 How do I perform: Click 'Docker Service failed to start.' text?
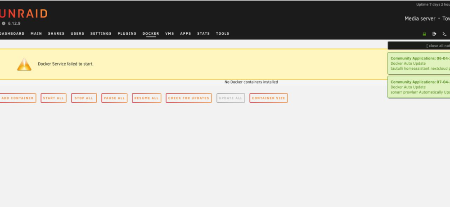66,64
